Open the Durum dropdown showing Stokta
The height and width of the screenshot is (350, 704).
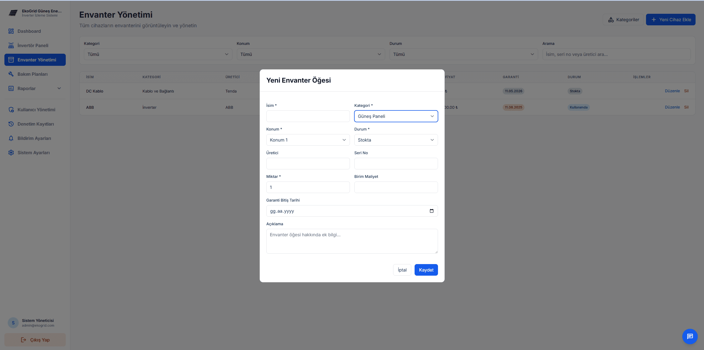396,140
